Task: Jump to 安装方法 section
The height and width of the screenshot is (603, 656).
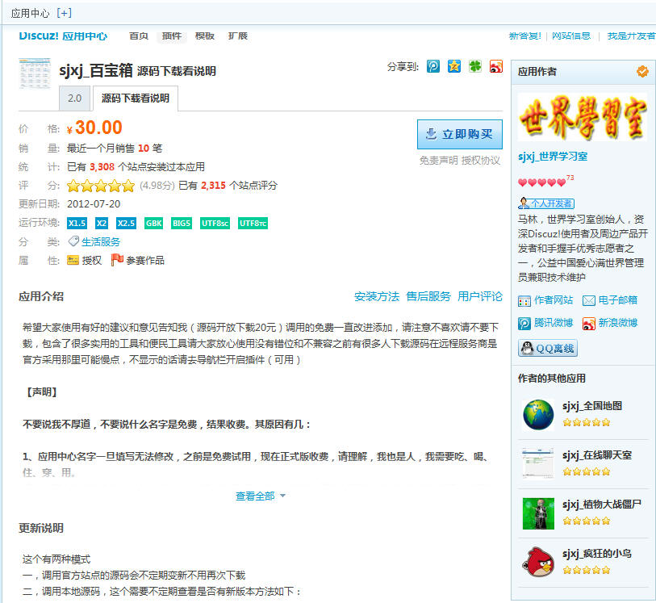Action: tap(377, 297)
